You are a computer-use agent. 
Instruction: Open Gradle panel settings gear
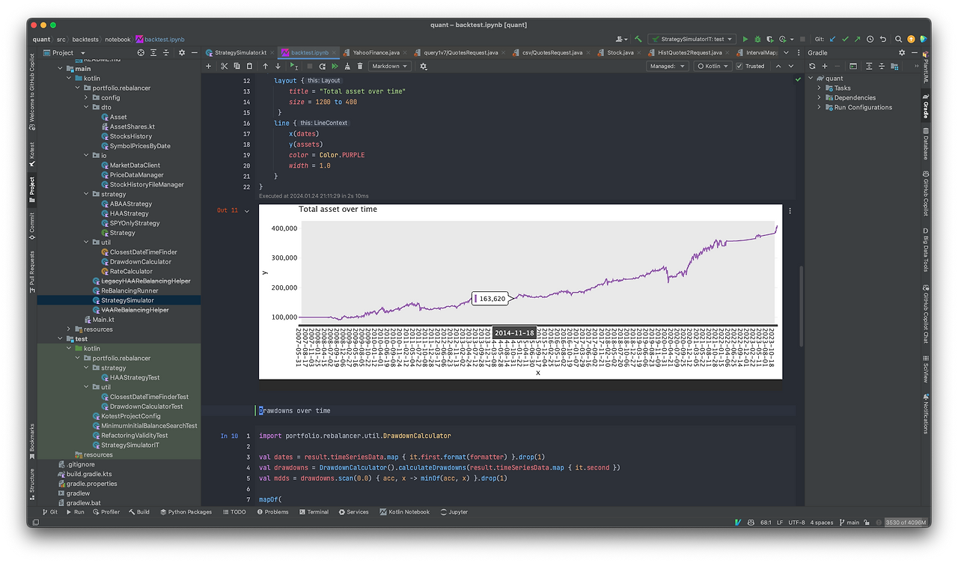tap(902, 52)
